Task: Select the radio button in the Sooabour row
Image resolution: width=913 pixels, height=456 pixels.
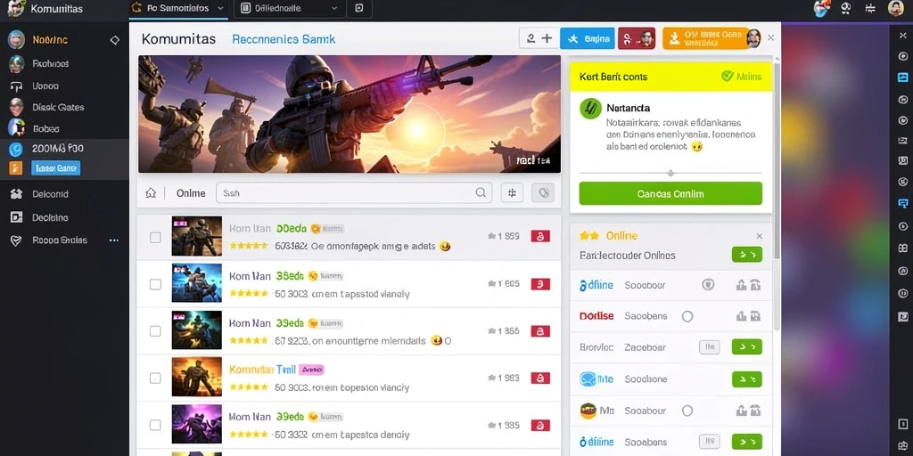Action: coord(687,411)
